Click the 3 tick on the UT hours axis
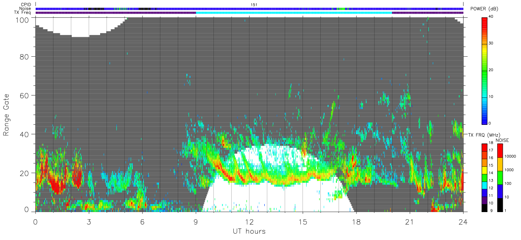 pyautogui.click(x=89, y=221)
